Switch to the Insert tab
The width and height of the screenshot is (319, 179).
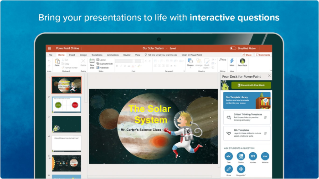72,55
